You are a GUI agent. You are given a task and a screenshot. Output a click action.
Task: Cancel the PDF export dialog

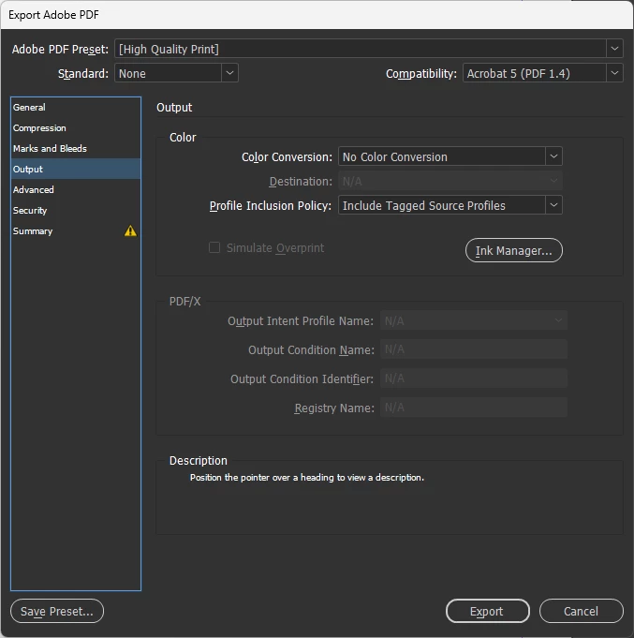point(582,611)
